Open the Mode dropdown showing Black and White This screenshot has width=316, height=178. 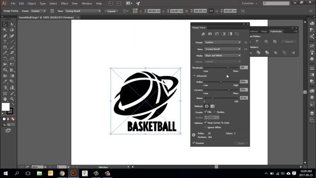[223, 55]
